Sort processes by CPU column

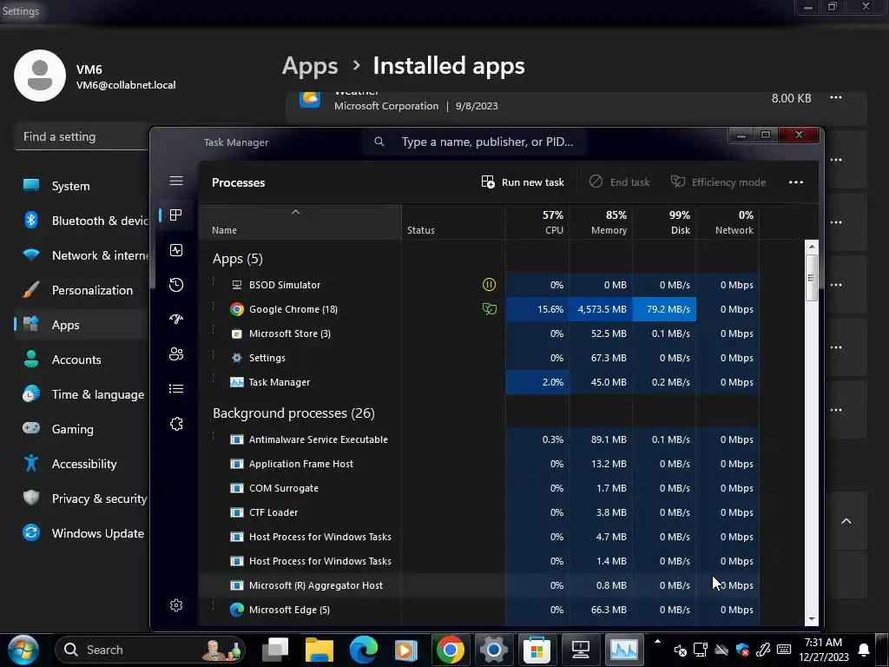(537, 222)
